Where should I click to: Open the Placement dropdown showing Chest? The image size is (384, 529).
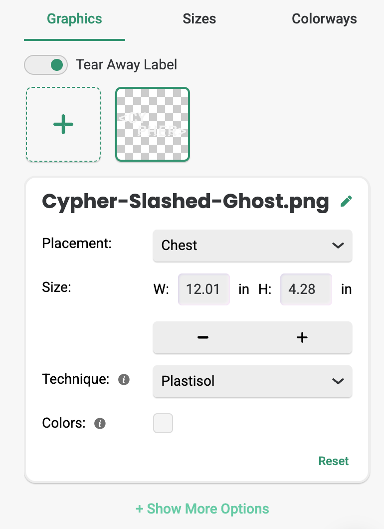(252, 246)
